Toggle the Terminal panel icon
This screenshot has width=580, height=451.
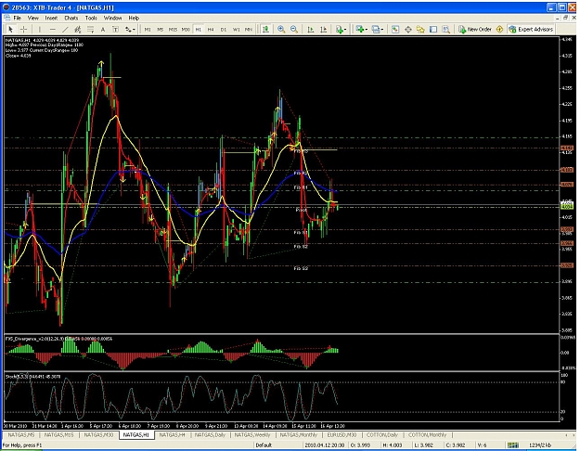[433, 29]
